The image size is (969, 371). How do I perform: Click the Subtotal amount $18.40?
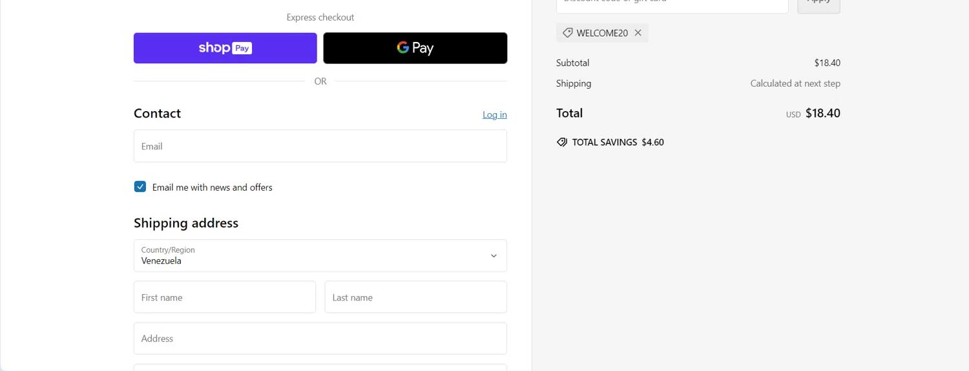click(827, 63)
